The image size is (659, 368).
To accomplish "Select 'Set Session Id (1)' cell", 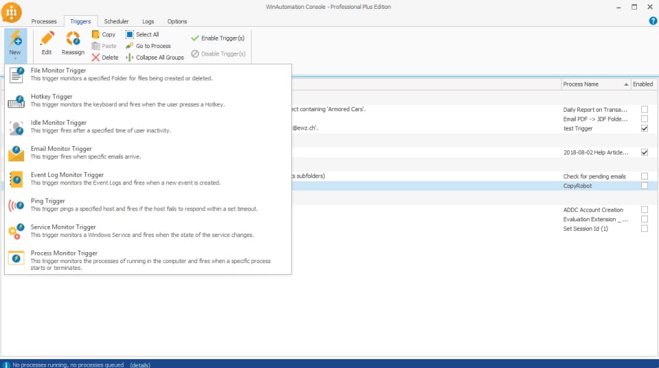I will 586,229.
